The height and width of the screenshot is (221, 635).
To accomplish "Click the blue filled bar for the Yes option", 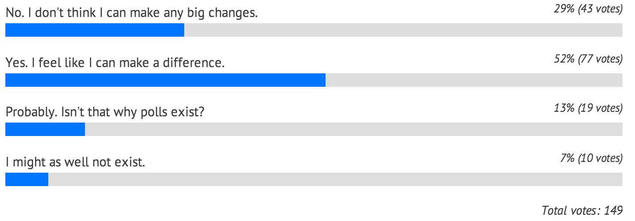I will [165, 80].
